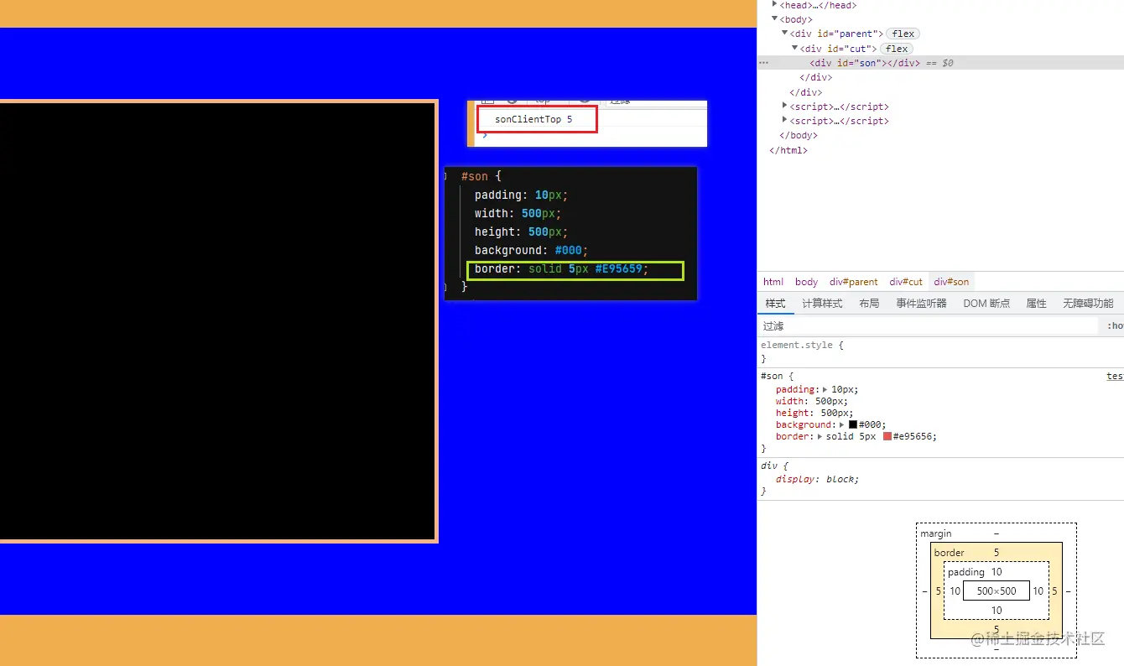Click the border label in box model
The height and width of the screenshot is (666, 1124).
tap(949, 553)
